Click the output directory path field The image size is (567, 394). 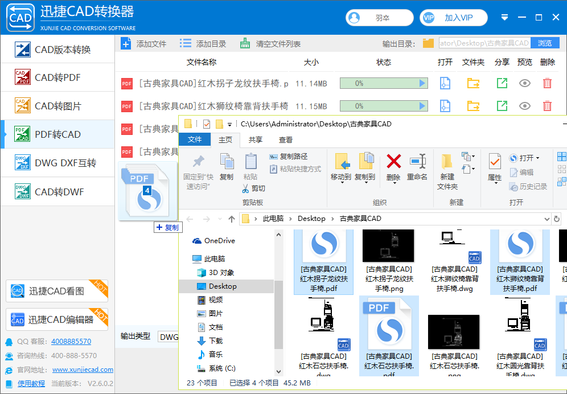tap(485, 43)
